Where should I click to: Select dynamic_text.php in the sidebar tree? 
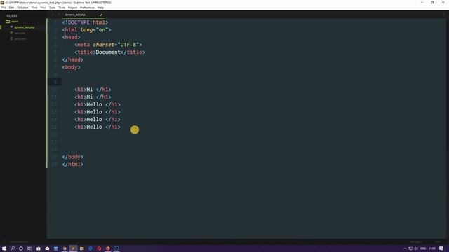click(25, 27)
